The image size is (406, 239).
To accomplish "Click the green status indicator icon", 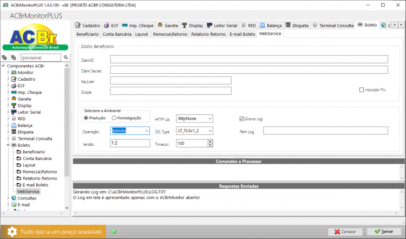I will point(114,231).
